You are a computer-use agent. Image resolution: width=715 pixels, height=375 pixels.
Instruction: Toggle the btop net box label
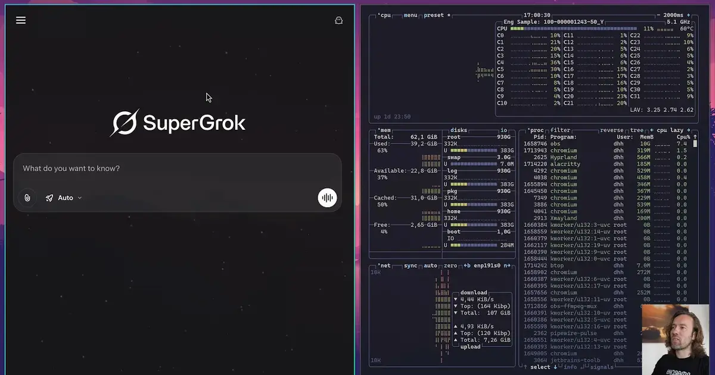[x=383, y=265]
